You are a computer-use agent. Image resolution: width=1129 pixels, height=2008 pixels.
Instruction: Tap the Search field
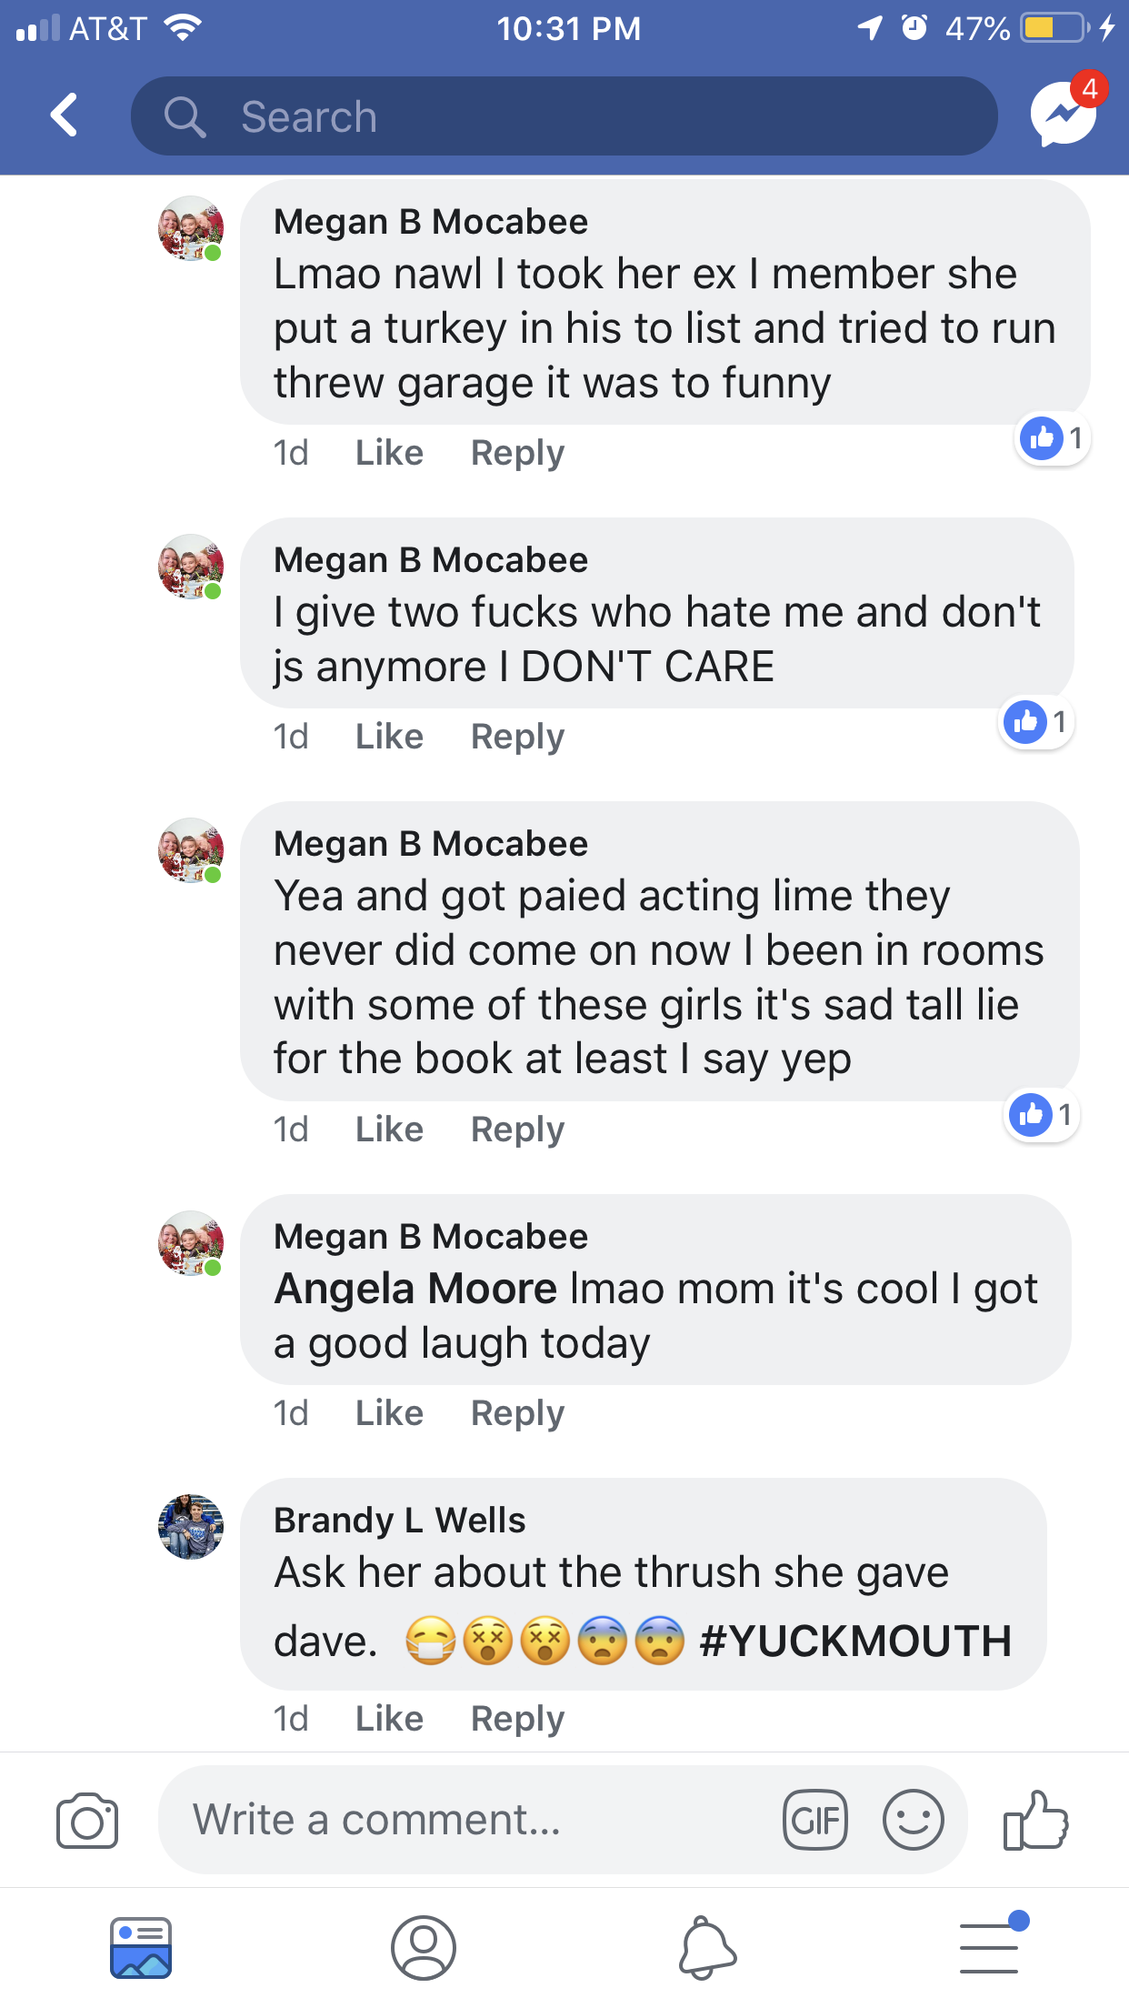coord(564,116)
